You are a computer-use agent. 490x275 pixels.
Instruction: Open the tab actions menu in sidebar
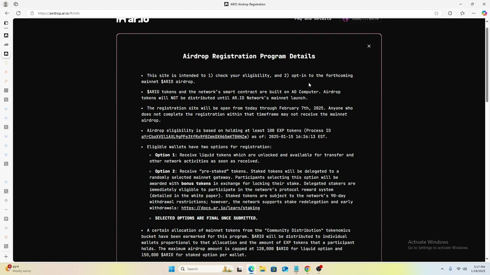pos(6,23)
